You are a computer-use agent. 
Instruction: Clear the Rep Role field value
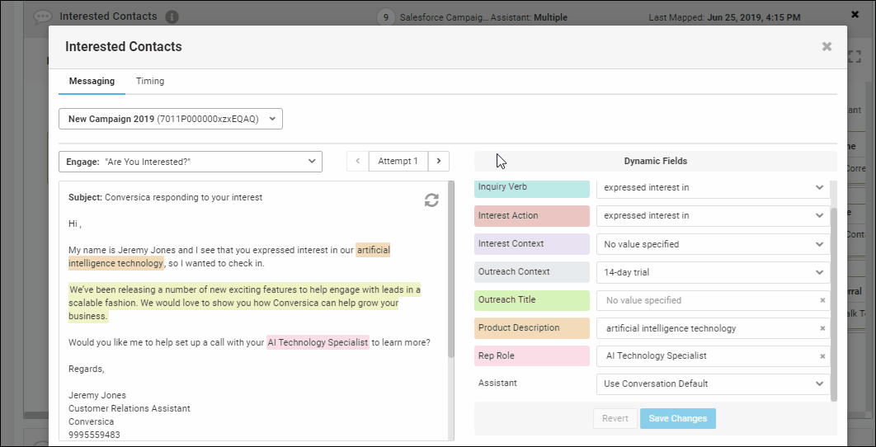coord(822,356)
